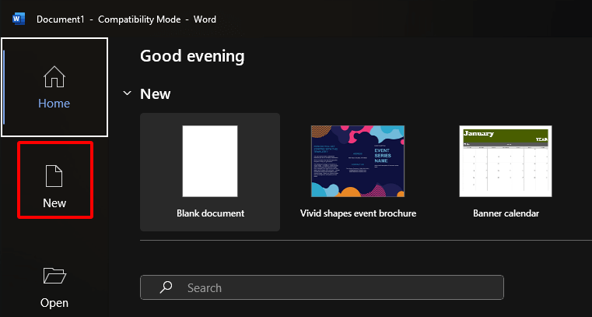Click the New section heading text

[x=155, y=93]
